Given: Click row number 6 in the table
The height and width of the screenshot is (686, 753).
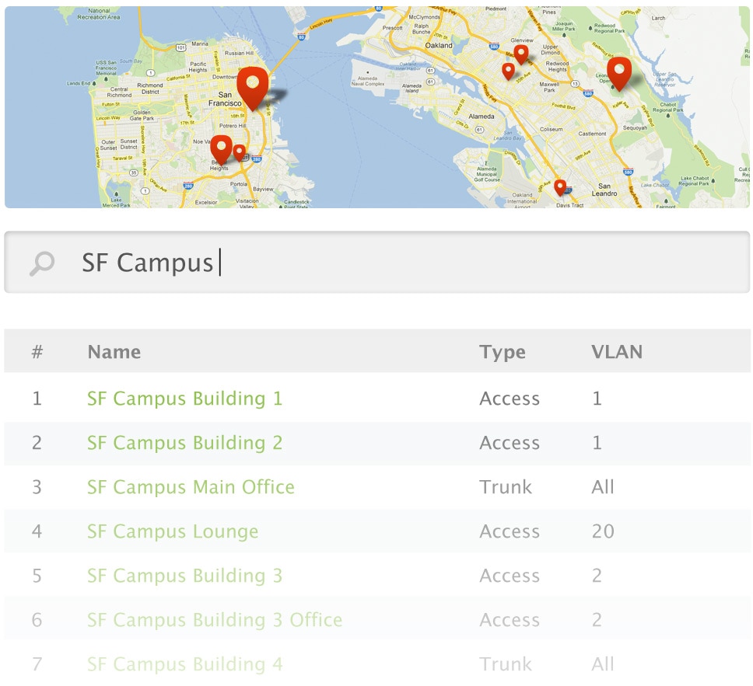Looking at the screenshot, I should coord(37,620).
